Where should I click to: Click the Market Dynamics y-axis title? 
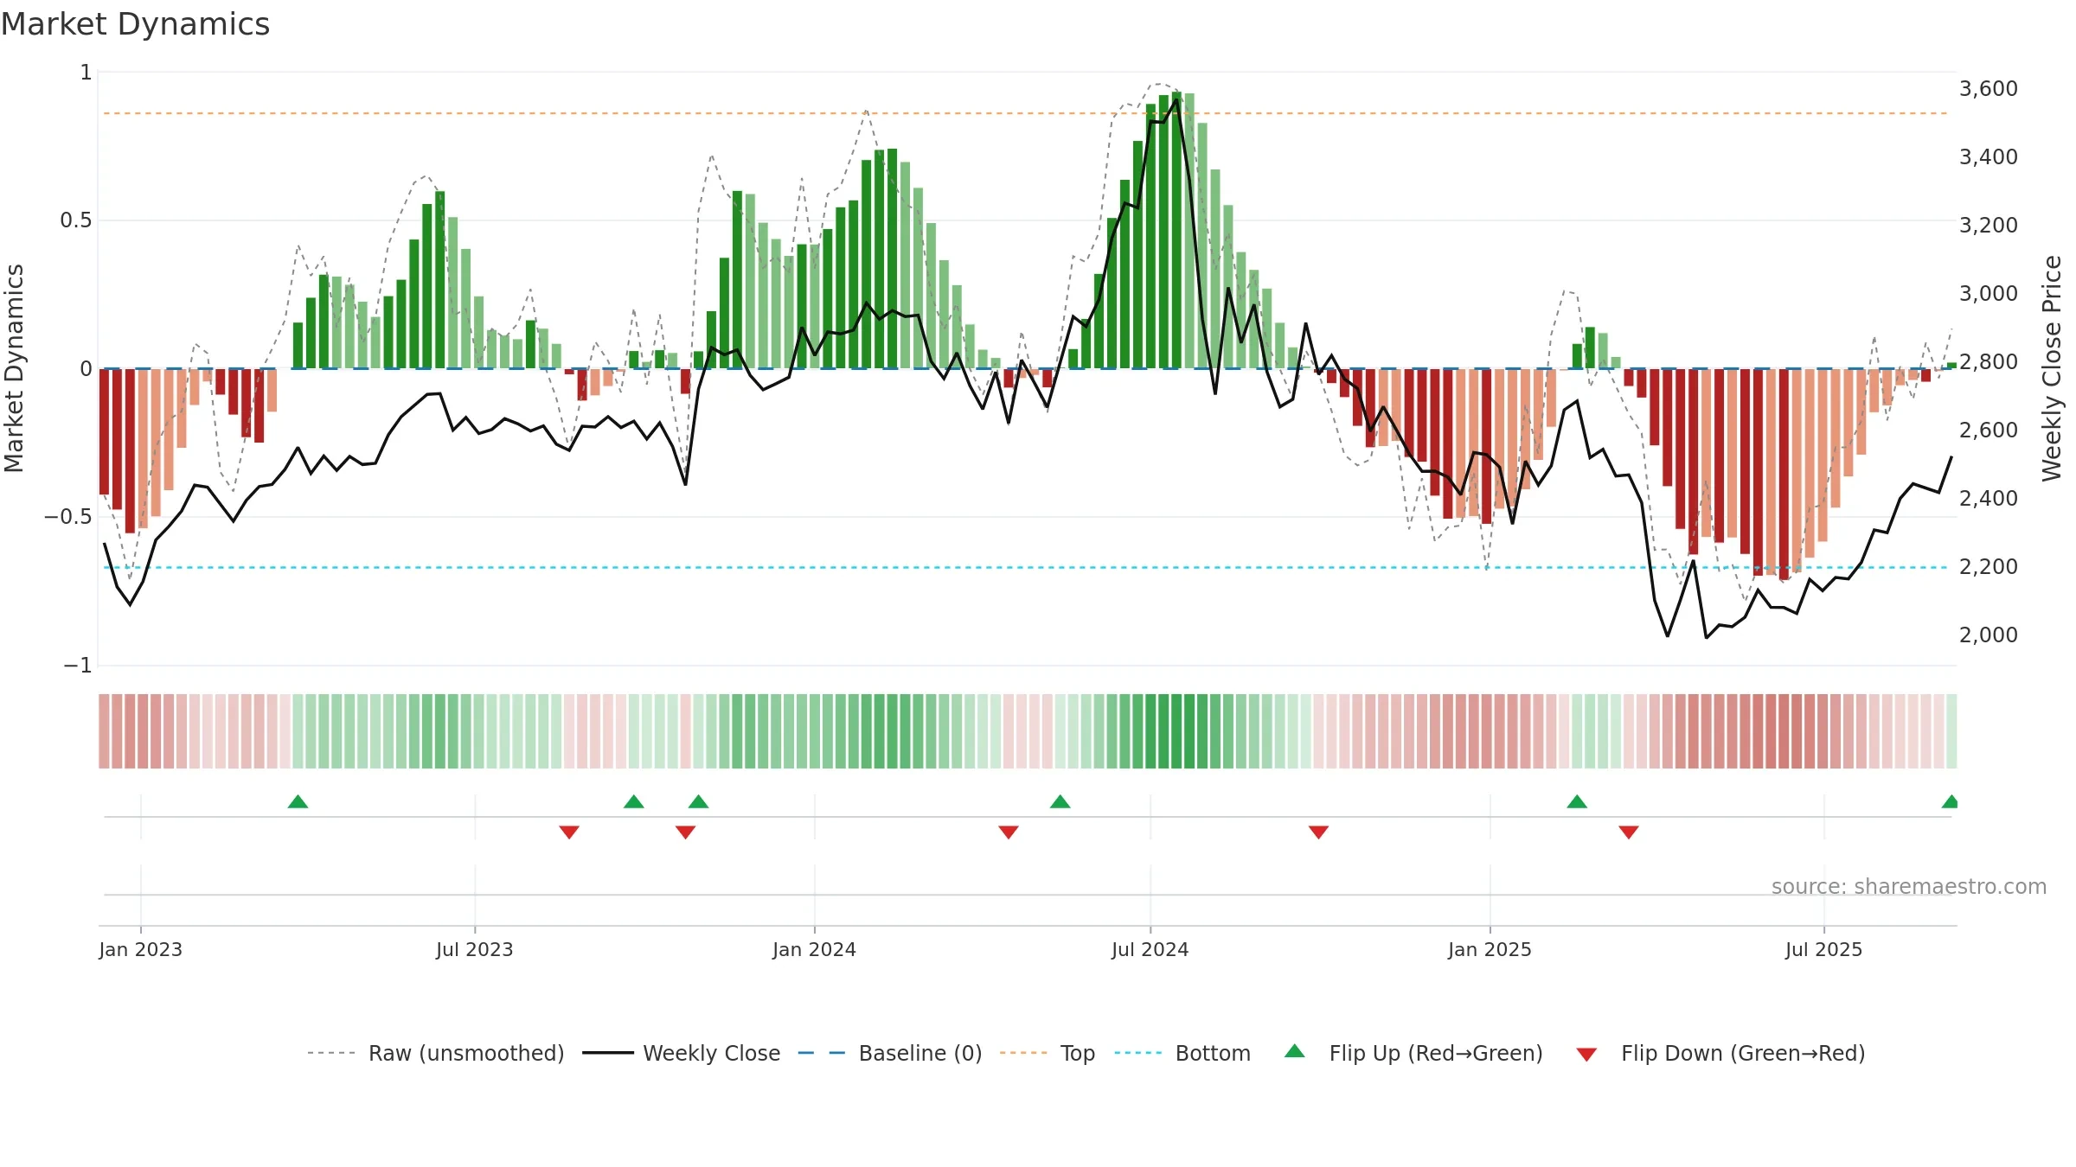pos(14,368)
